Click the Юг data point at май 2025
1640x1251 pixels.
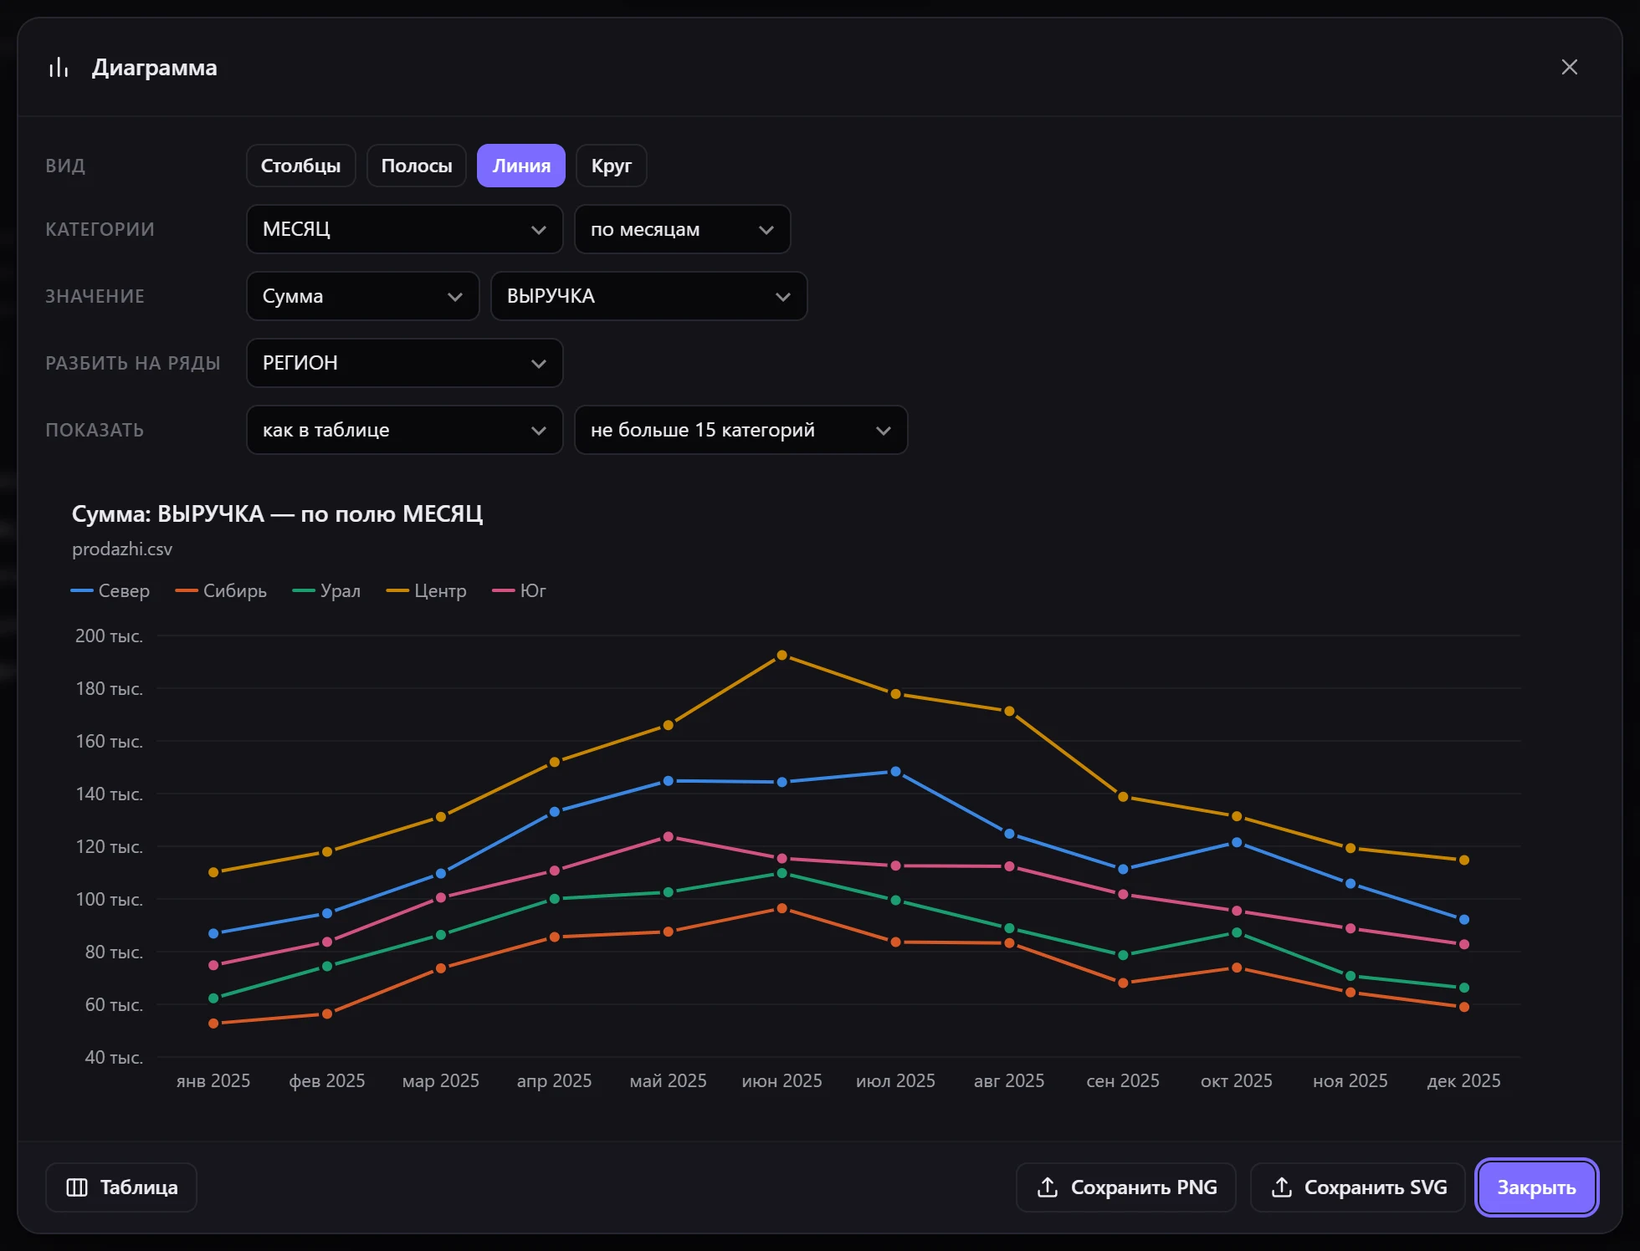coord(668,837)
